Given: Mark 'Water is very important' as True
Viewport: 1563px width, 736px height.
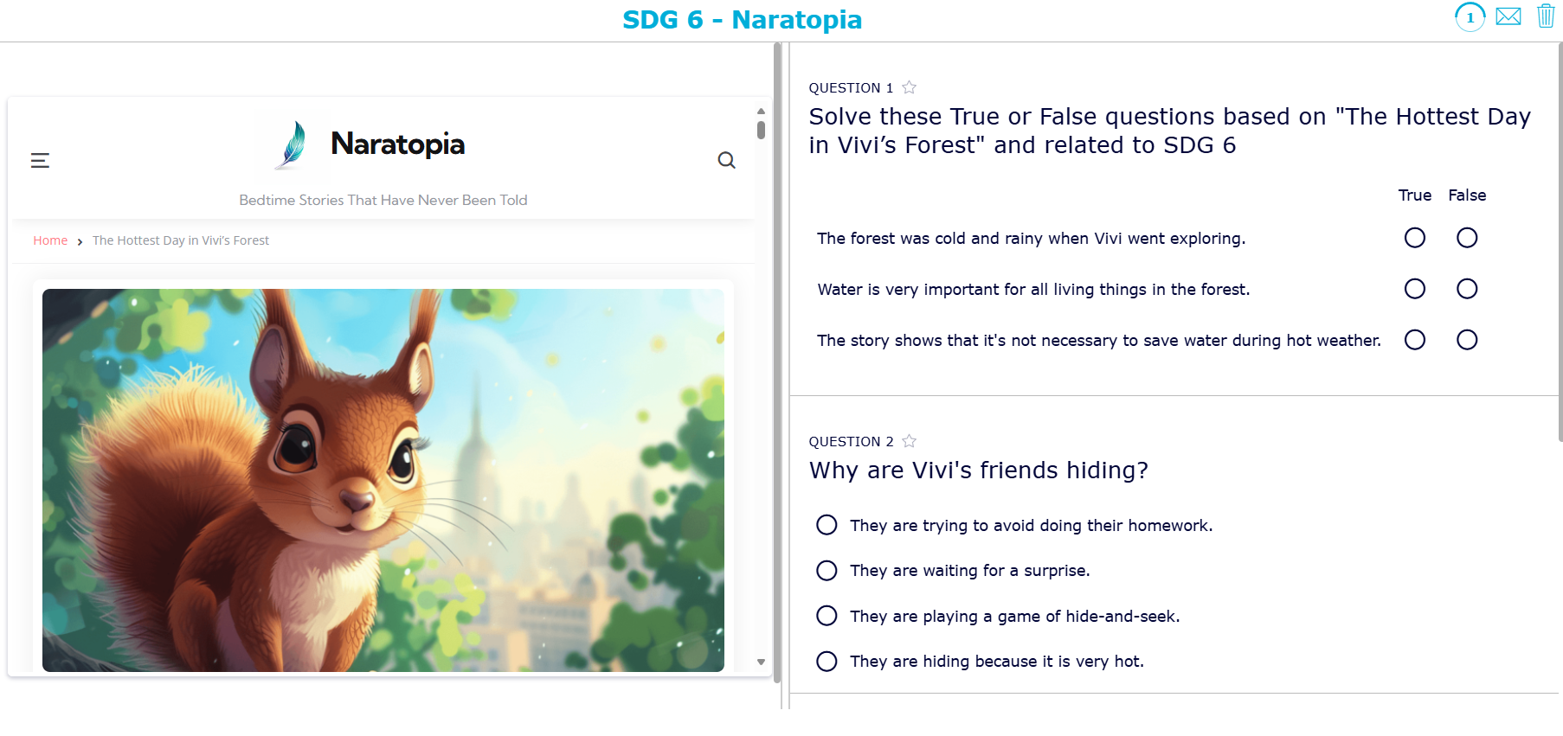Looking at the screenshot, I should (x=1414, y=289).
